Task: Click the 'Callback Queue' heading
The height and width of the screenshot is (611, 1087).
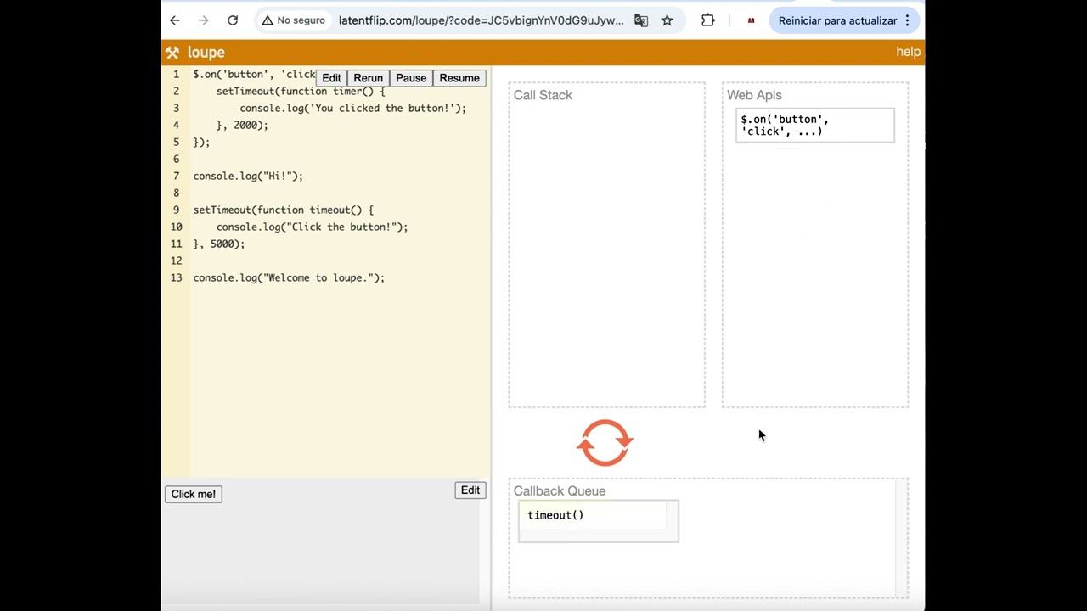Action: (560, 490)
